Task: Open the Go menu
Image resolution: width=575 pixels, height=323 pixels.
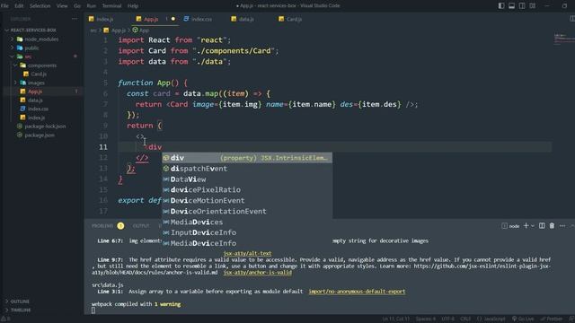Action: coord(77,6)
